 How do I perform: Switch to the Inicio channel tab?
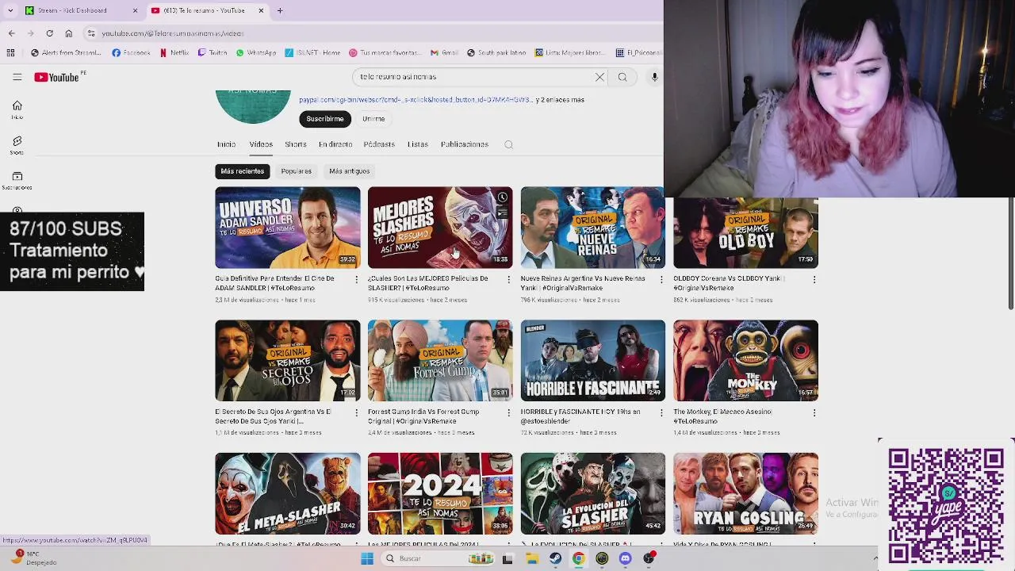point(226,144)
